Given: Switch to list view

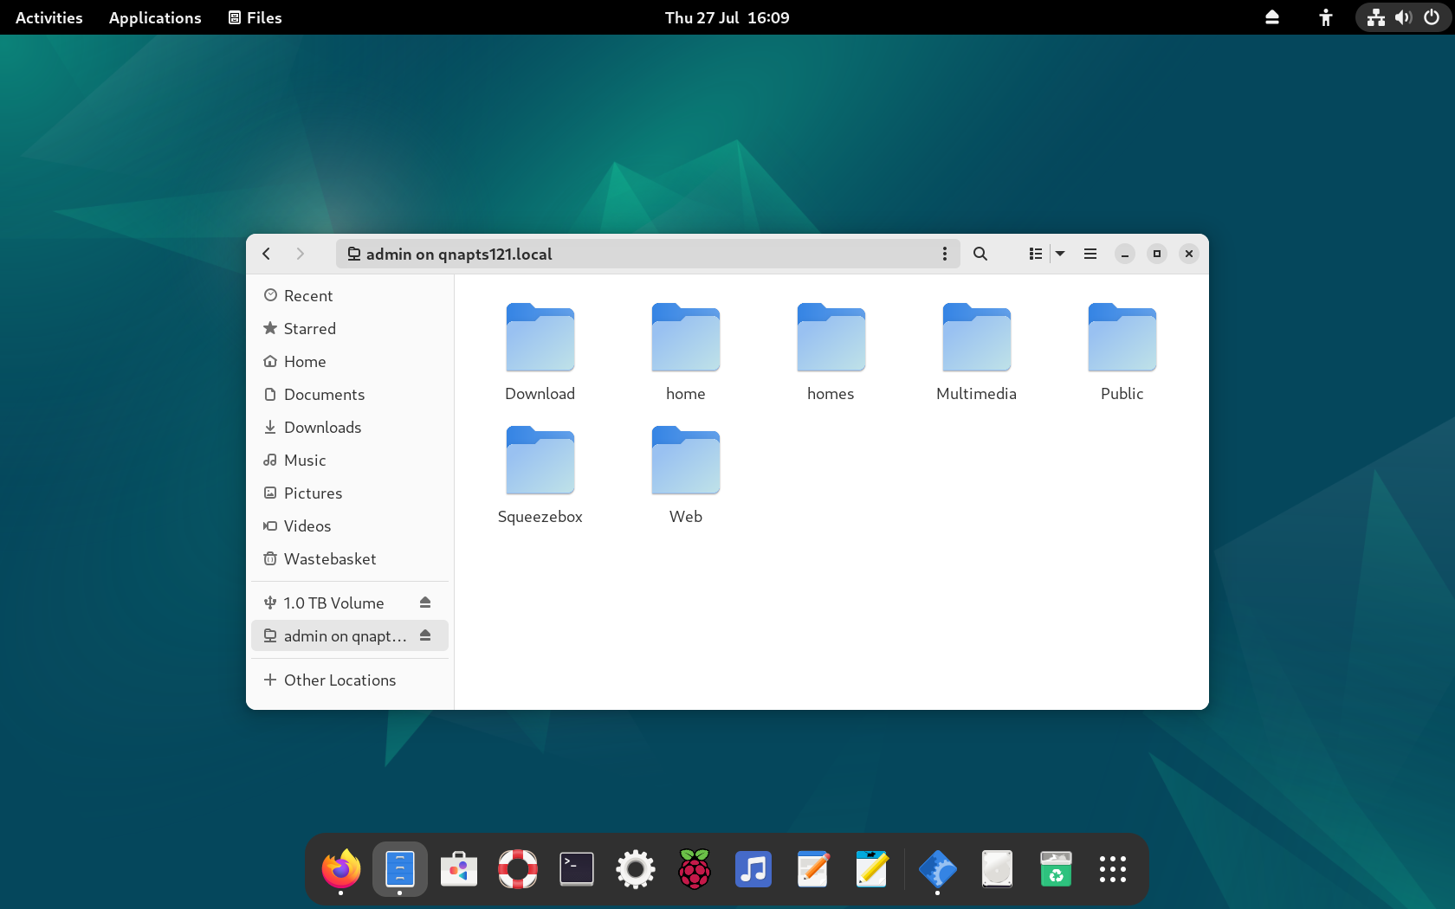Looking at the screenshot, I should pyautogui.click(x=1035, y=254).
